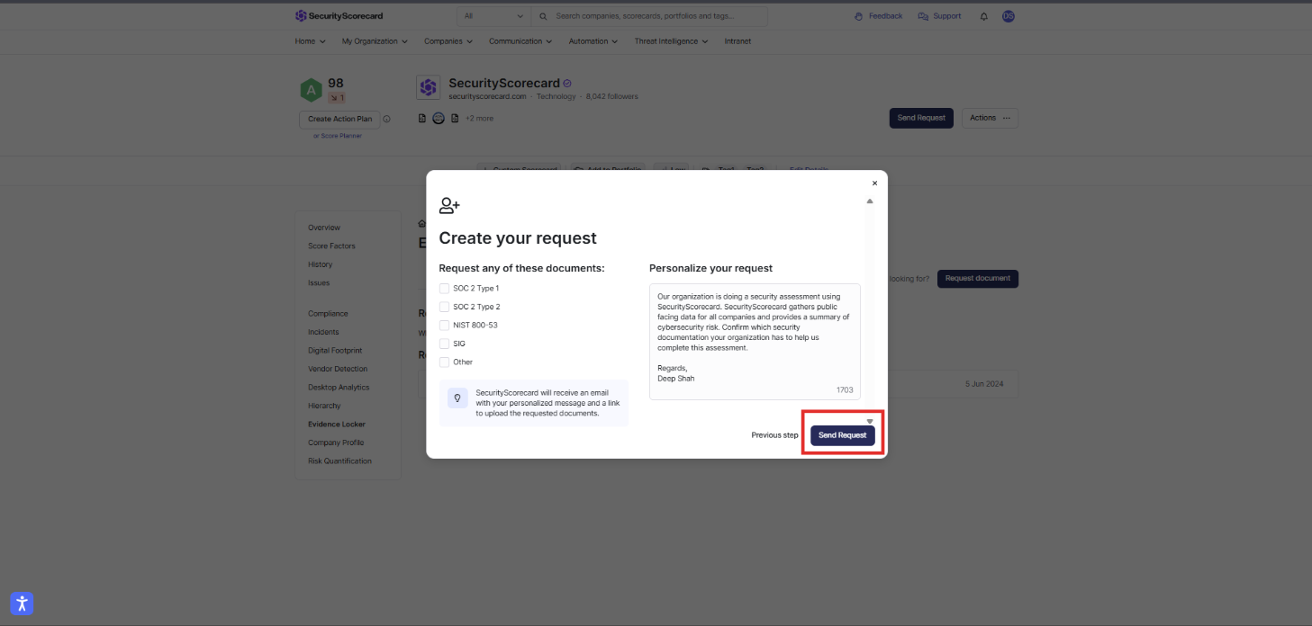The image size is (1312, 626).
Task: Select Hierarchy in the sidebar
Action: click(x=324, y=406)
